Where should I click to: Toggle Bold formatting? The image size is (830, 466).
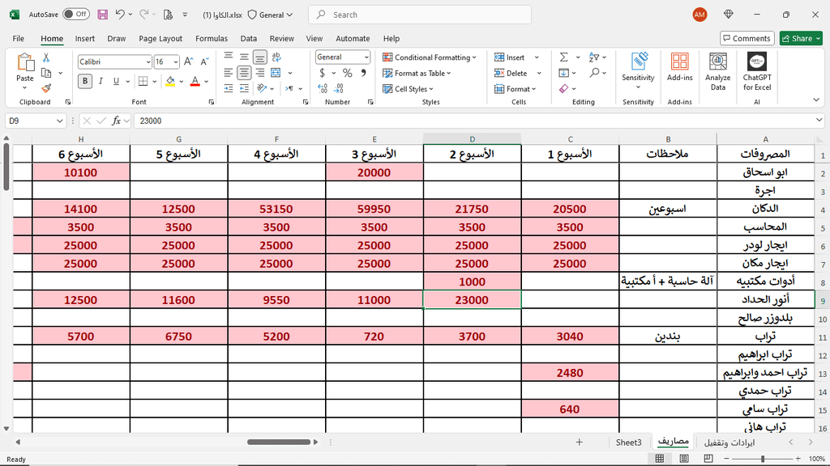click(x=85, y=81)
